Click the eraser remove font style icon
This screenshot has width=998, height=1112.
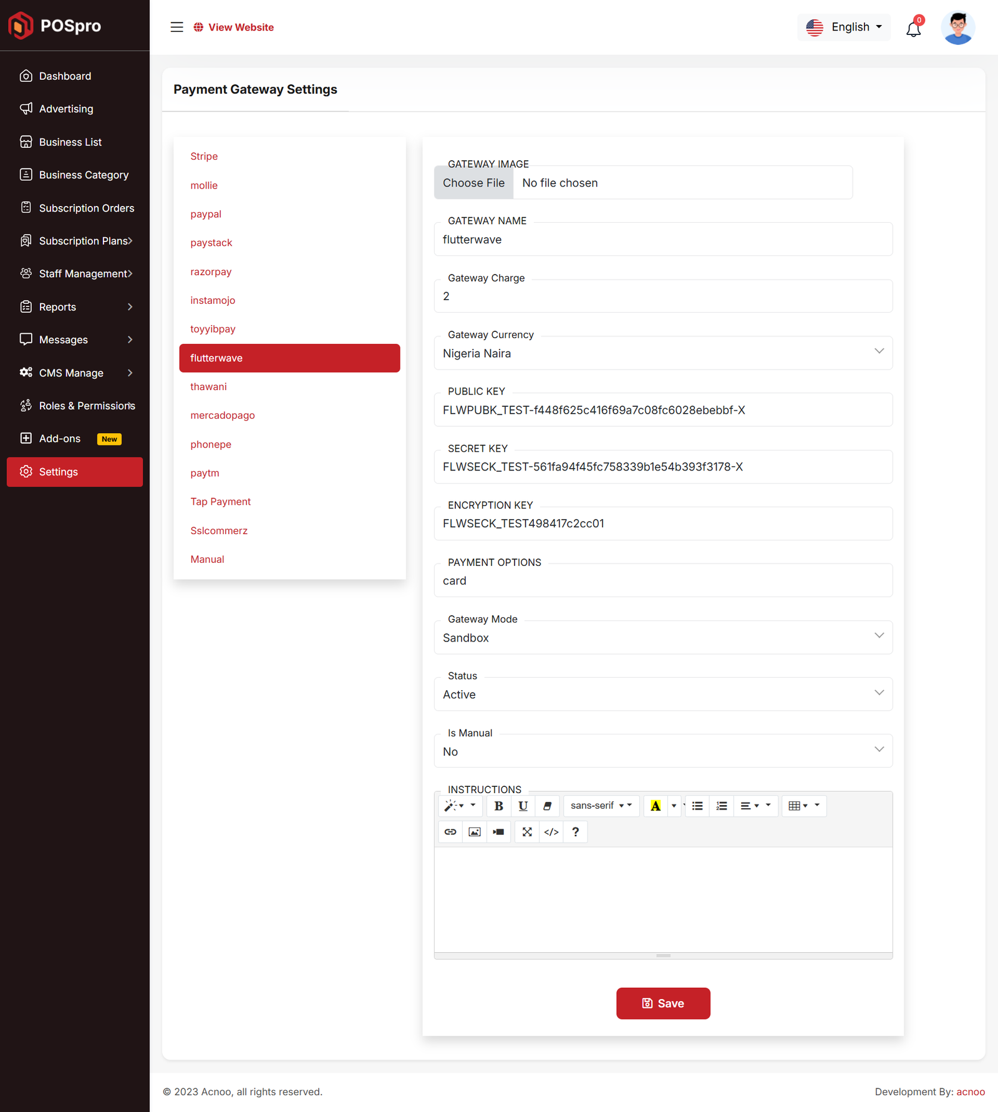point(547,806)
